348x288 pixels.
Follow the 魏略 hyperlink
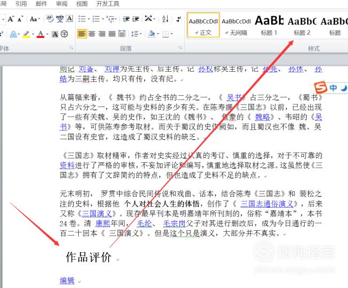pyautogui.click(x=262, y=117)
